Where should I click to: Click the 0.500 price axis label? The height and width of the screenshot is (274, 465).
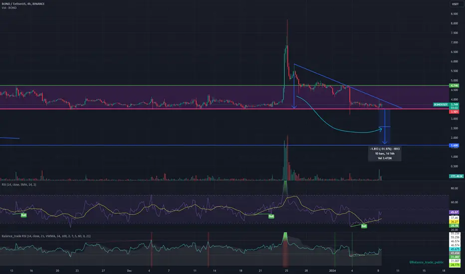coord(454,166)
